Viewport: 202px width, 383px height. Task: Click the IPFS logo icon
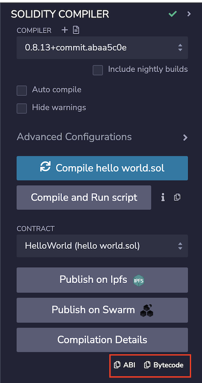[139, 280]
